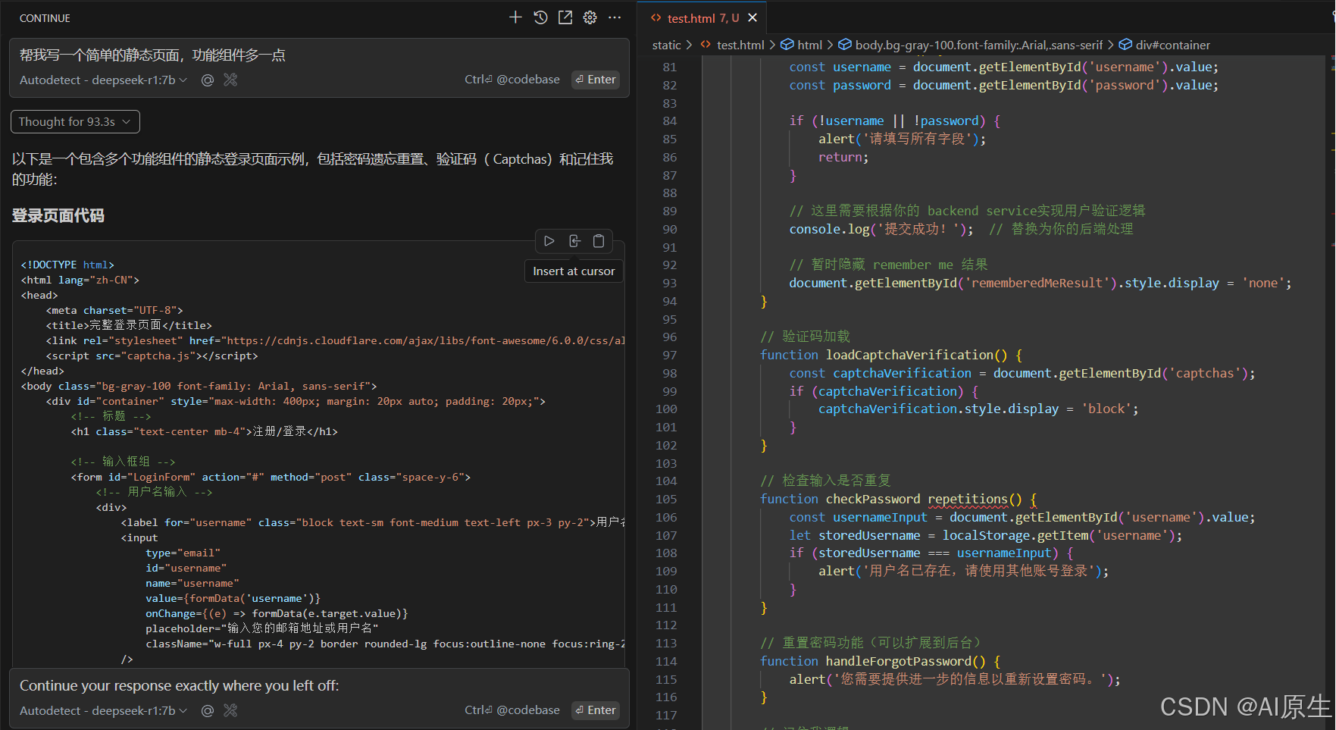Click the tools icon in bottom prompt
Screen dimensions: 1336x730
(x=231, y=710)
